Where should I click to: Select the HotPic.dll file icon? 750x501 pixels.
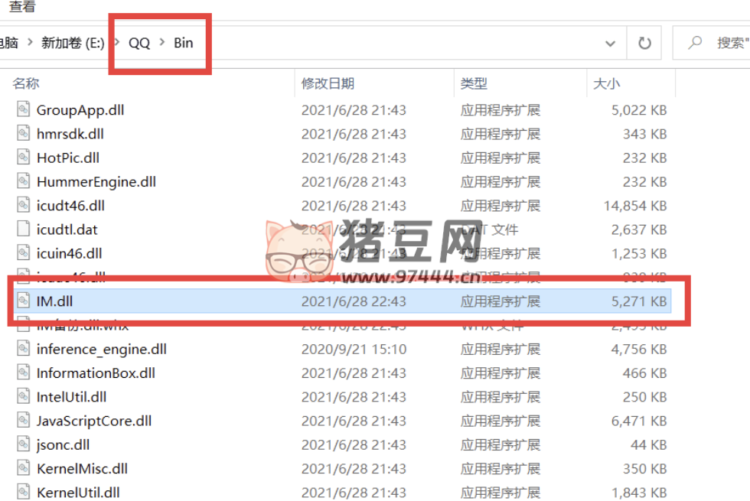(23, 158)
